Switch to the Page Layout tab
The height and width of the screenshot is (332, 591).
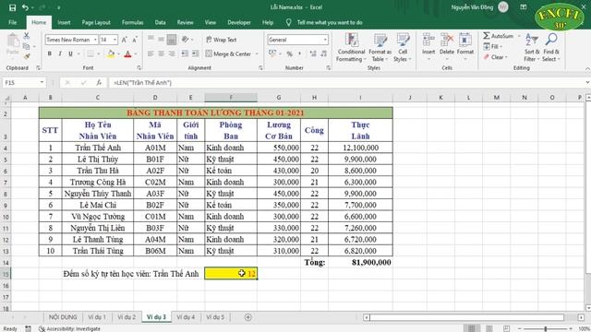(96, 22)
